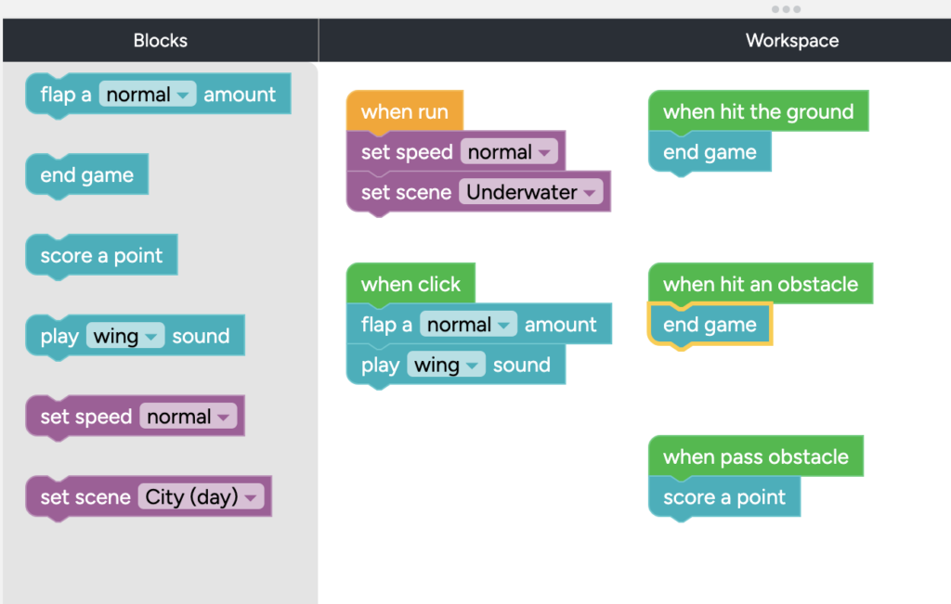
Task: Pick the score a point toolbox block
Action: click(x=101, y=255)
